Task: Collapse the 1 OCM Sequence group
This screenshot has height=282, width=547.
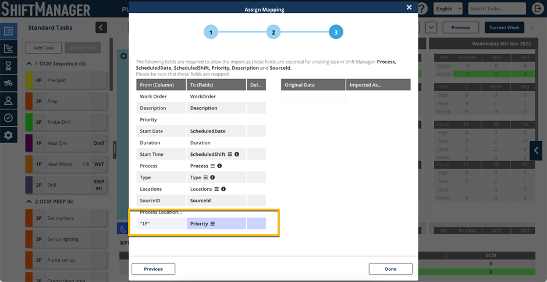Action: click(29, 64)
